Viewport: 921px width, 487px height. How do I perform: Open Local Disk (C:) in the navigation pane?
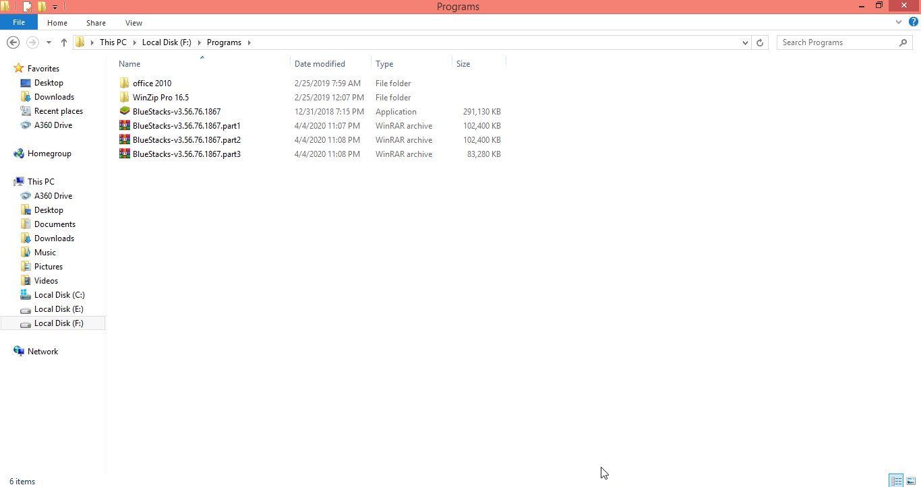(x=59, y=295)
